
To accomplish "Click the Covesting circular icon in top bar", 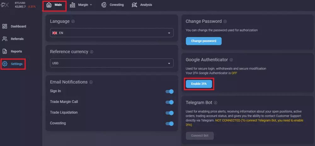I will pos(104,5).
